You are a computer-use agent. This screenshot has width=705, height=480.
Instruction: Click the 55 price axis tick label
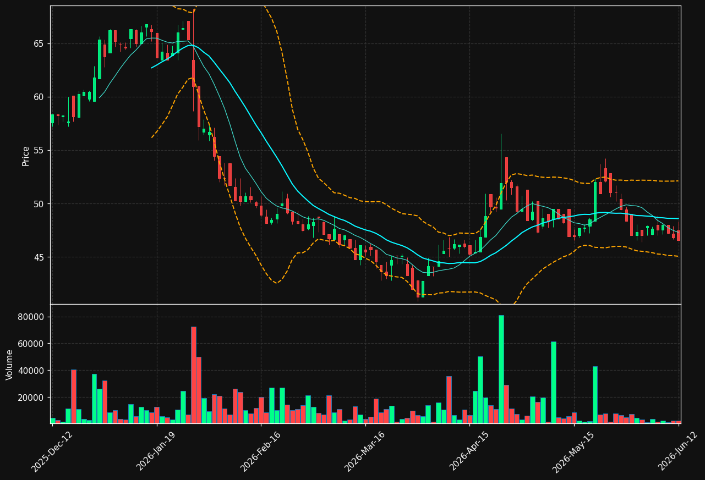tap(39, 151)
